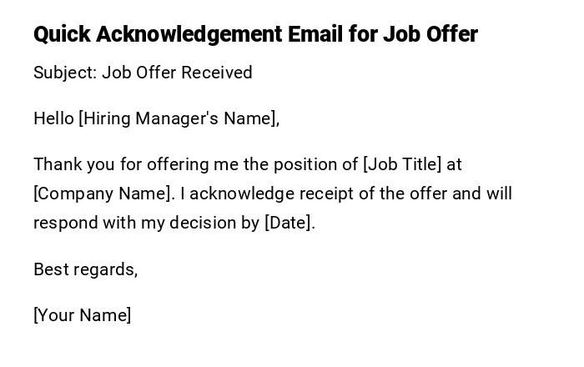Click the word "Quick" in the heading
The height and width of the screenshot is (367, 584).
point(62,34)
